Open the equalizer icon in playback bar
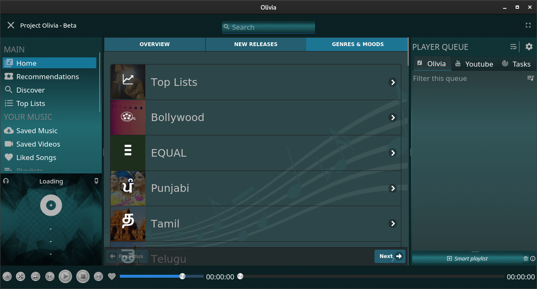Screen dimensions: 537x289 (x=7, y=276)
